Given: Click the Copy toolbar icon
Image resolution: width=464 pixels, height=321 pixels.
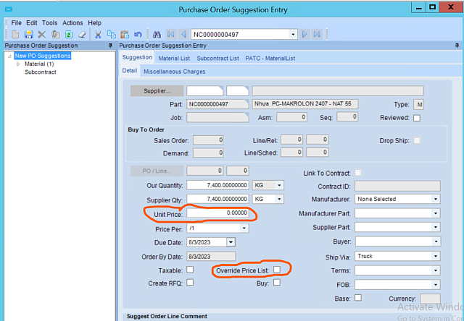Looking at the screenshot, I should tap(111, 35).
